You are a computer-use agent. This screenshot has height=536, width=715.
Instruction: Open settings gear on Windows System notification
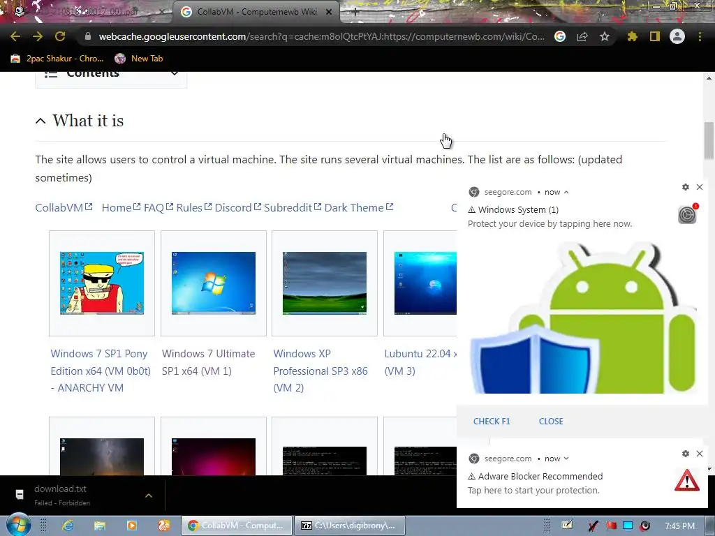(686, 187)
